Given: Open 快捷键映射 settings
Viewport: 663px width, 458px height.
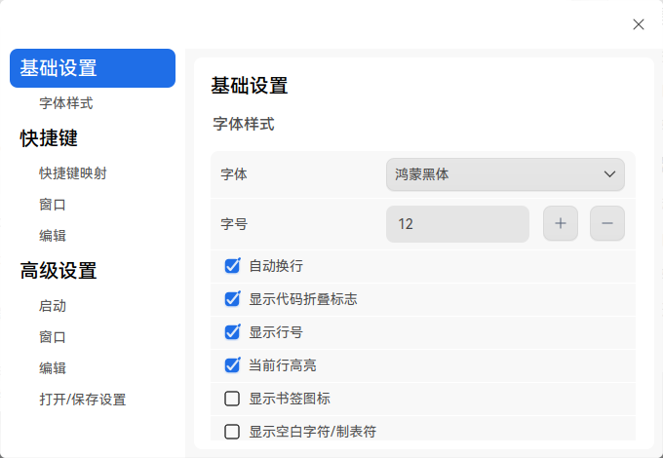Looking at the screenshot, I should (x=73, y=173).
